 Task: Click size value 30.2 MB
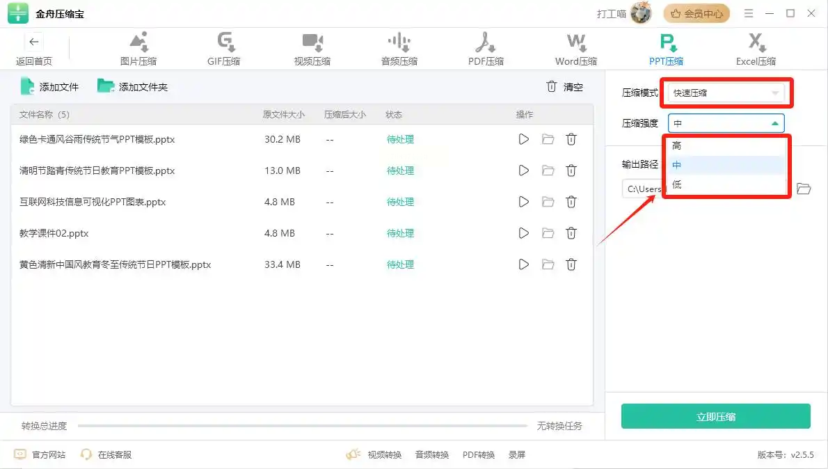(282, 139)
